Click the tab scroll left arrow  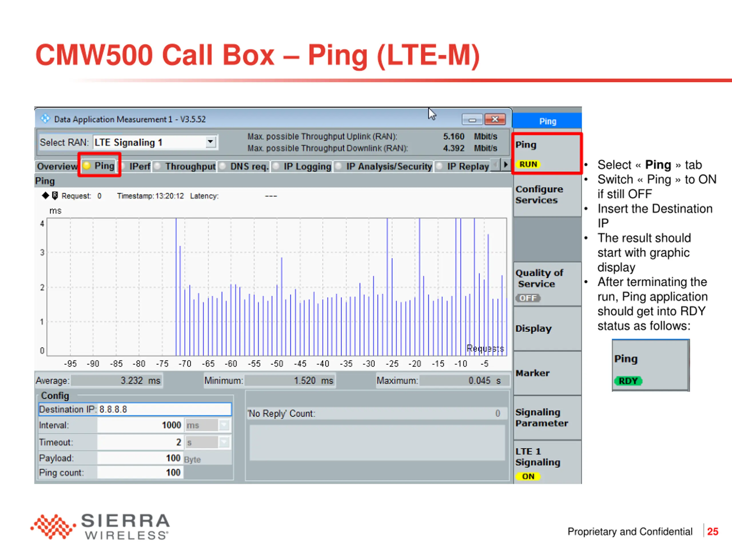click(496, 164)
